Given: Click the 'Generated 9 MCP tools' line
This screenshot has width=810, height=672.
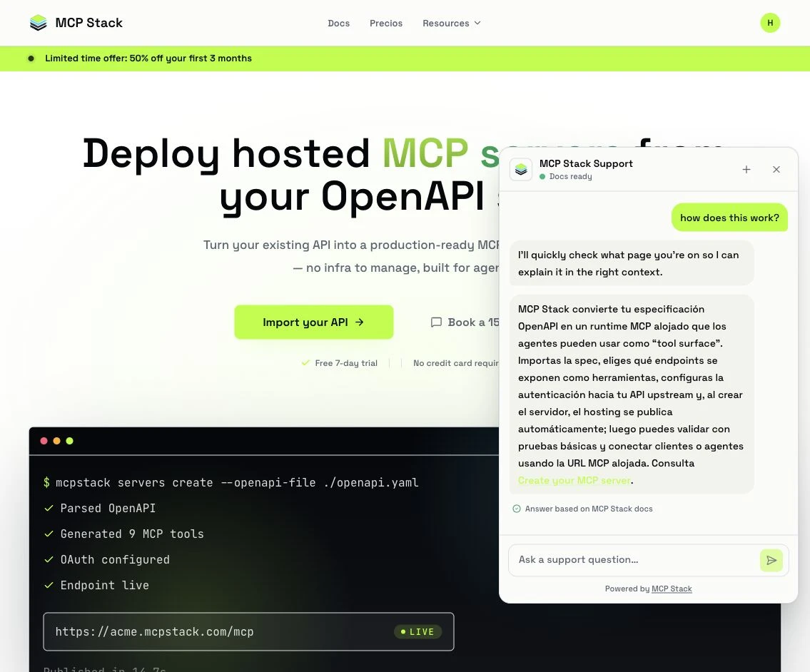Looking at the screenshot, I should pos(132,534).
